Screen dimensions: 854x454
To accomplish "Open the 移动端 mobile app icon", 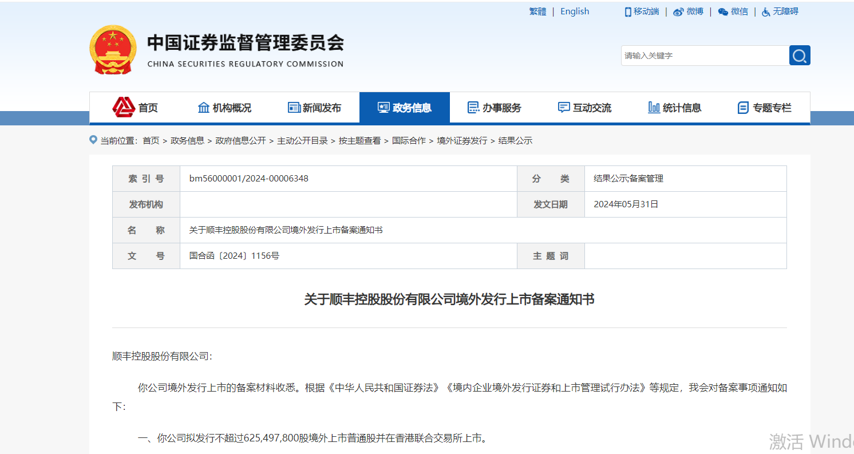I will 627,11.
